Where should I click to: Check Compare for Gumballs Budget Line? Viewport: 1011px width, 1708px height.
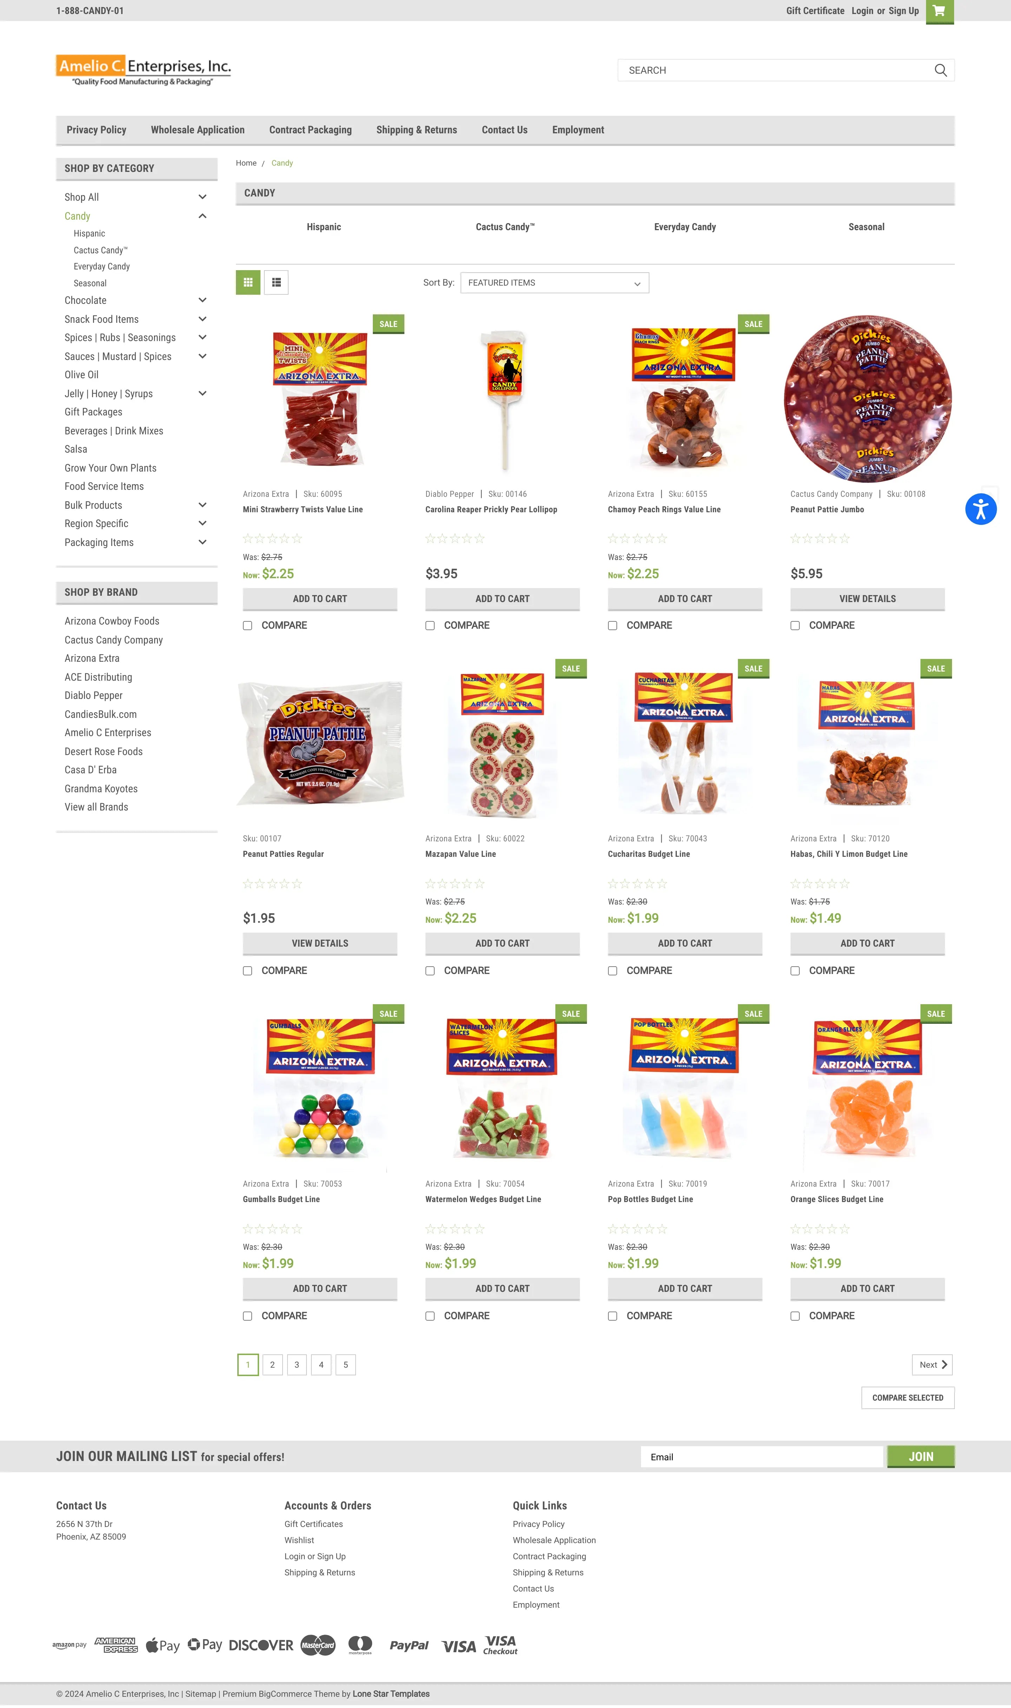(247, 1316)
